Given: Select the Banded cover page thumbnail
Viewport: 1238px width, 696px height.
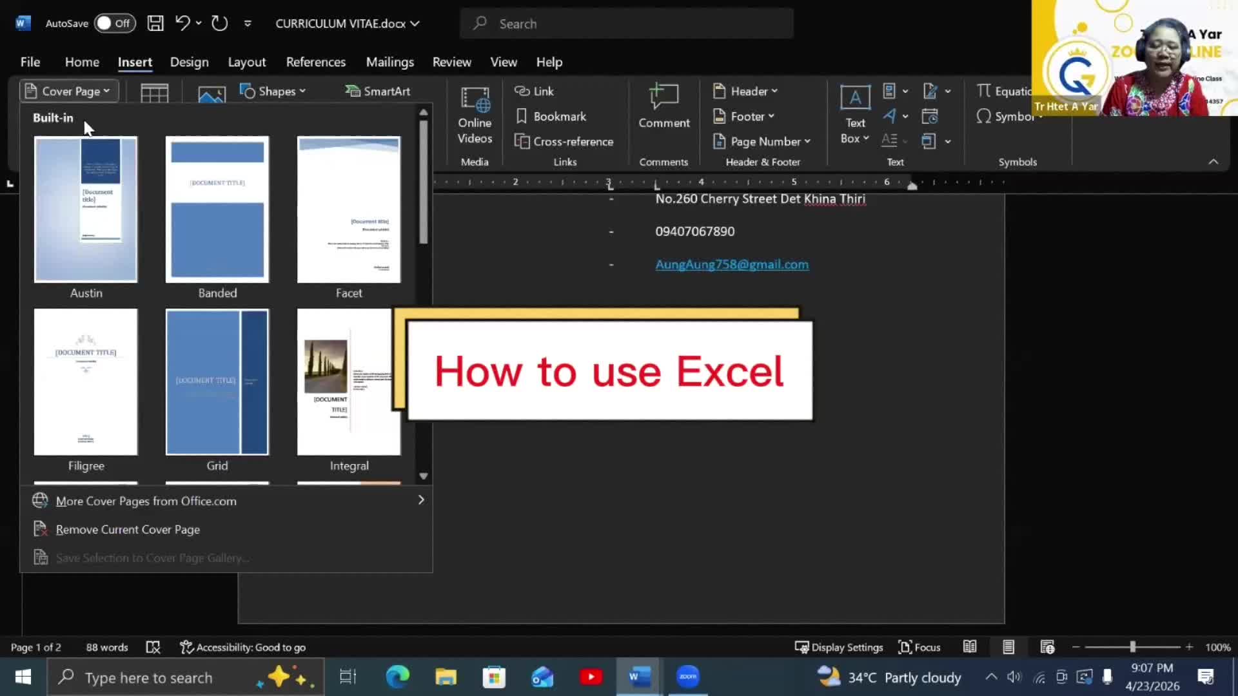Looking at the screenshot, I should pos(217,209).
